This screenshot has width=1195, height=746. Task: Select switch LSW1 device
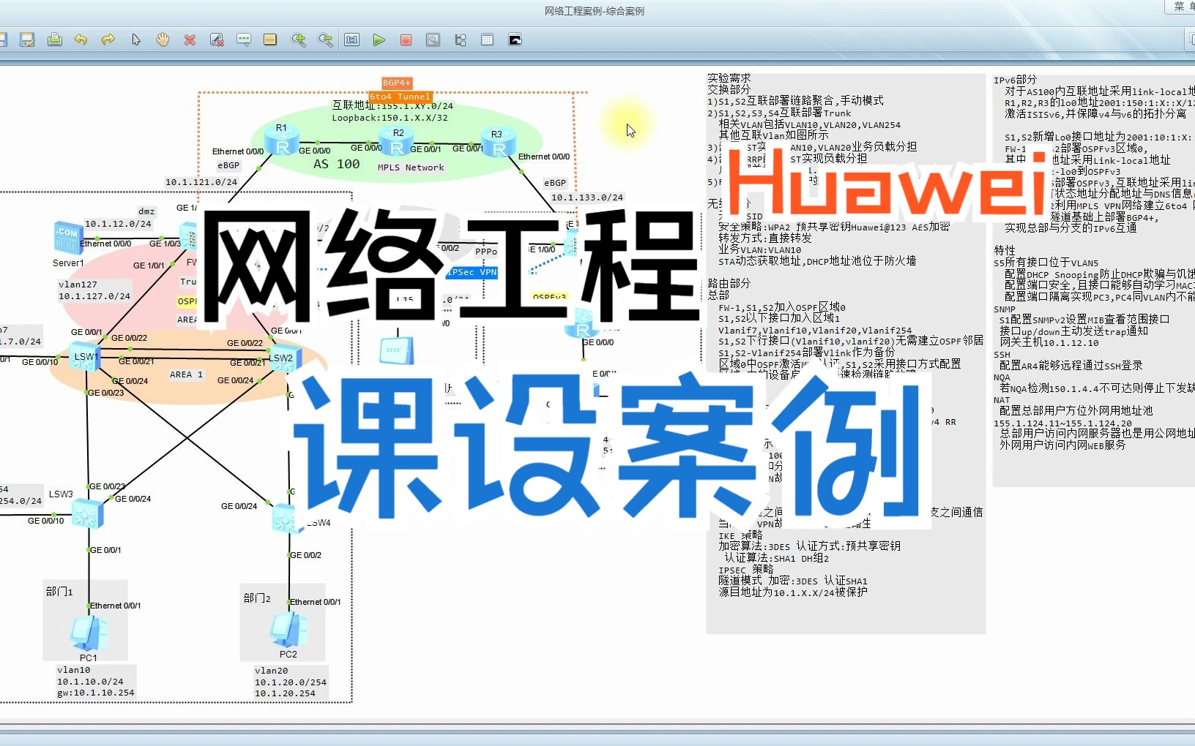[x=86, y=356]
